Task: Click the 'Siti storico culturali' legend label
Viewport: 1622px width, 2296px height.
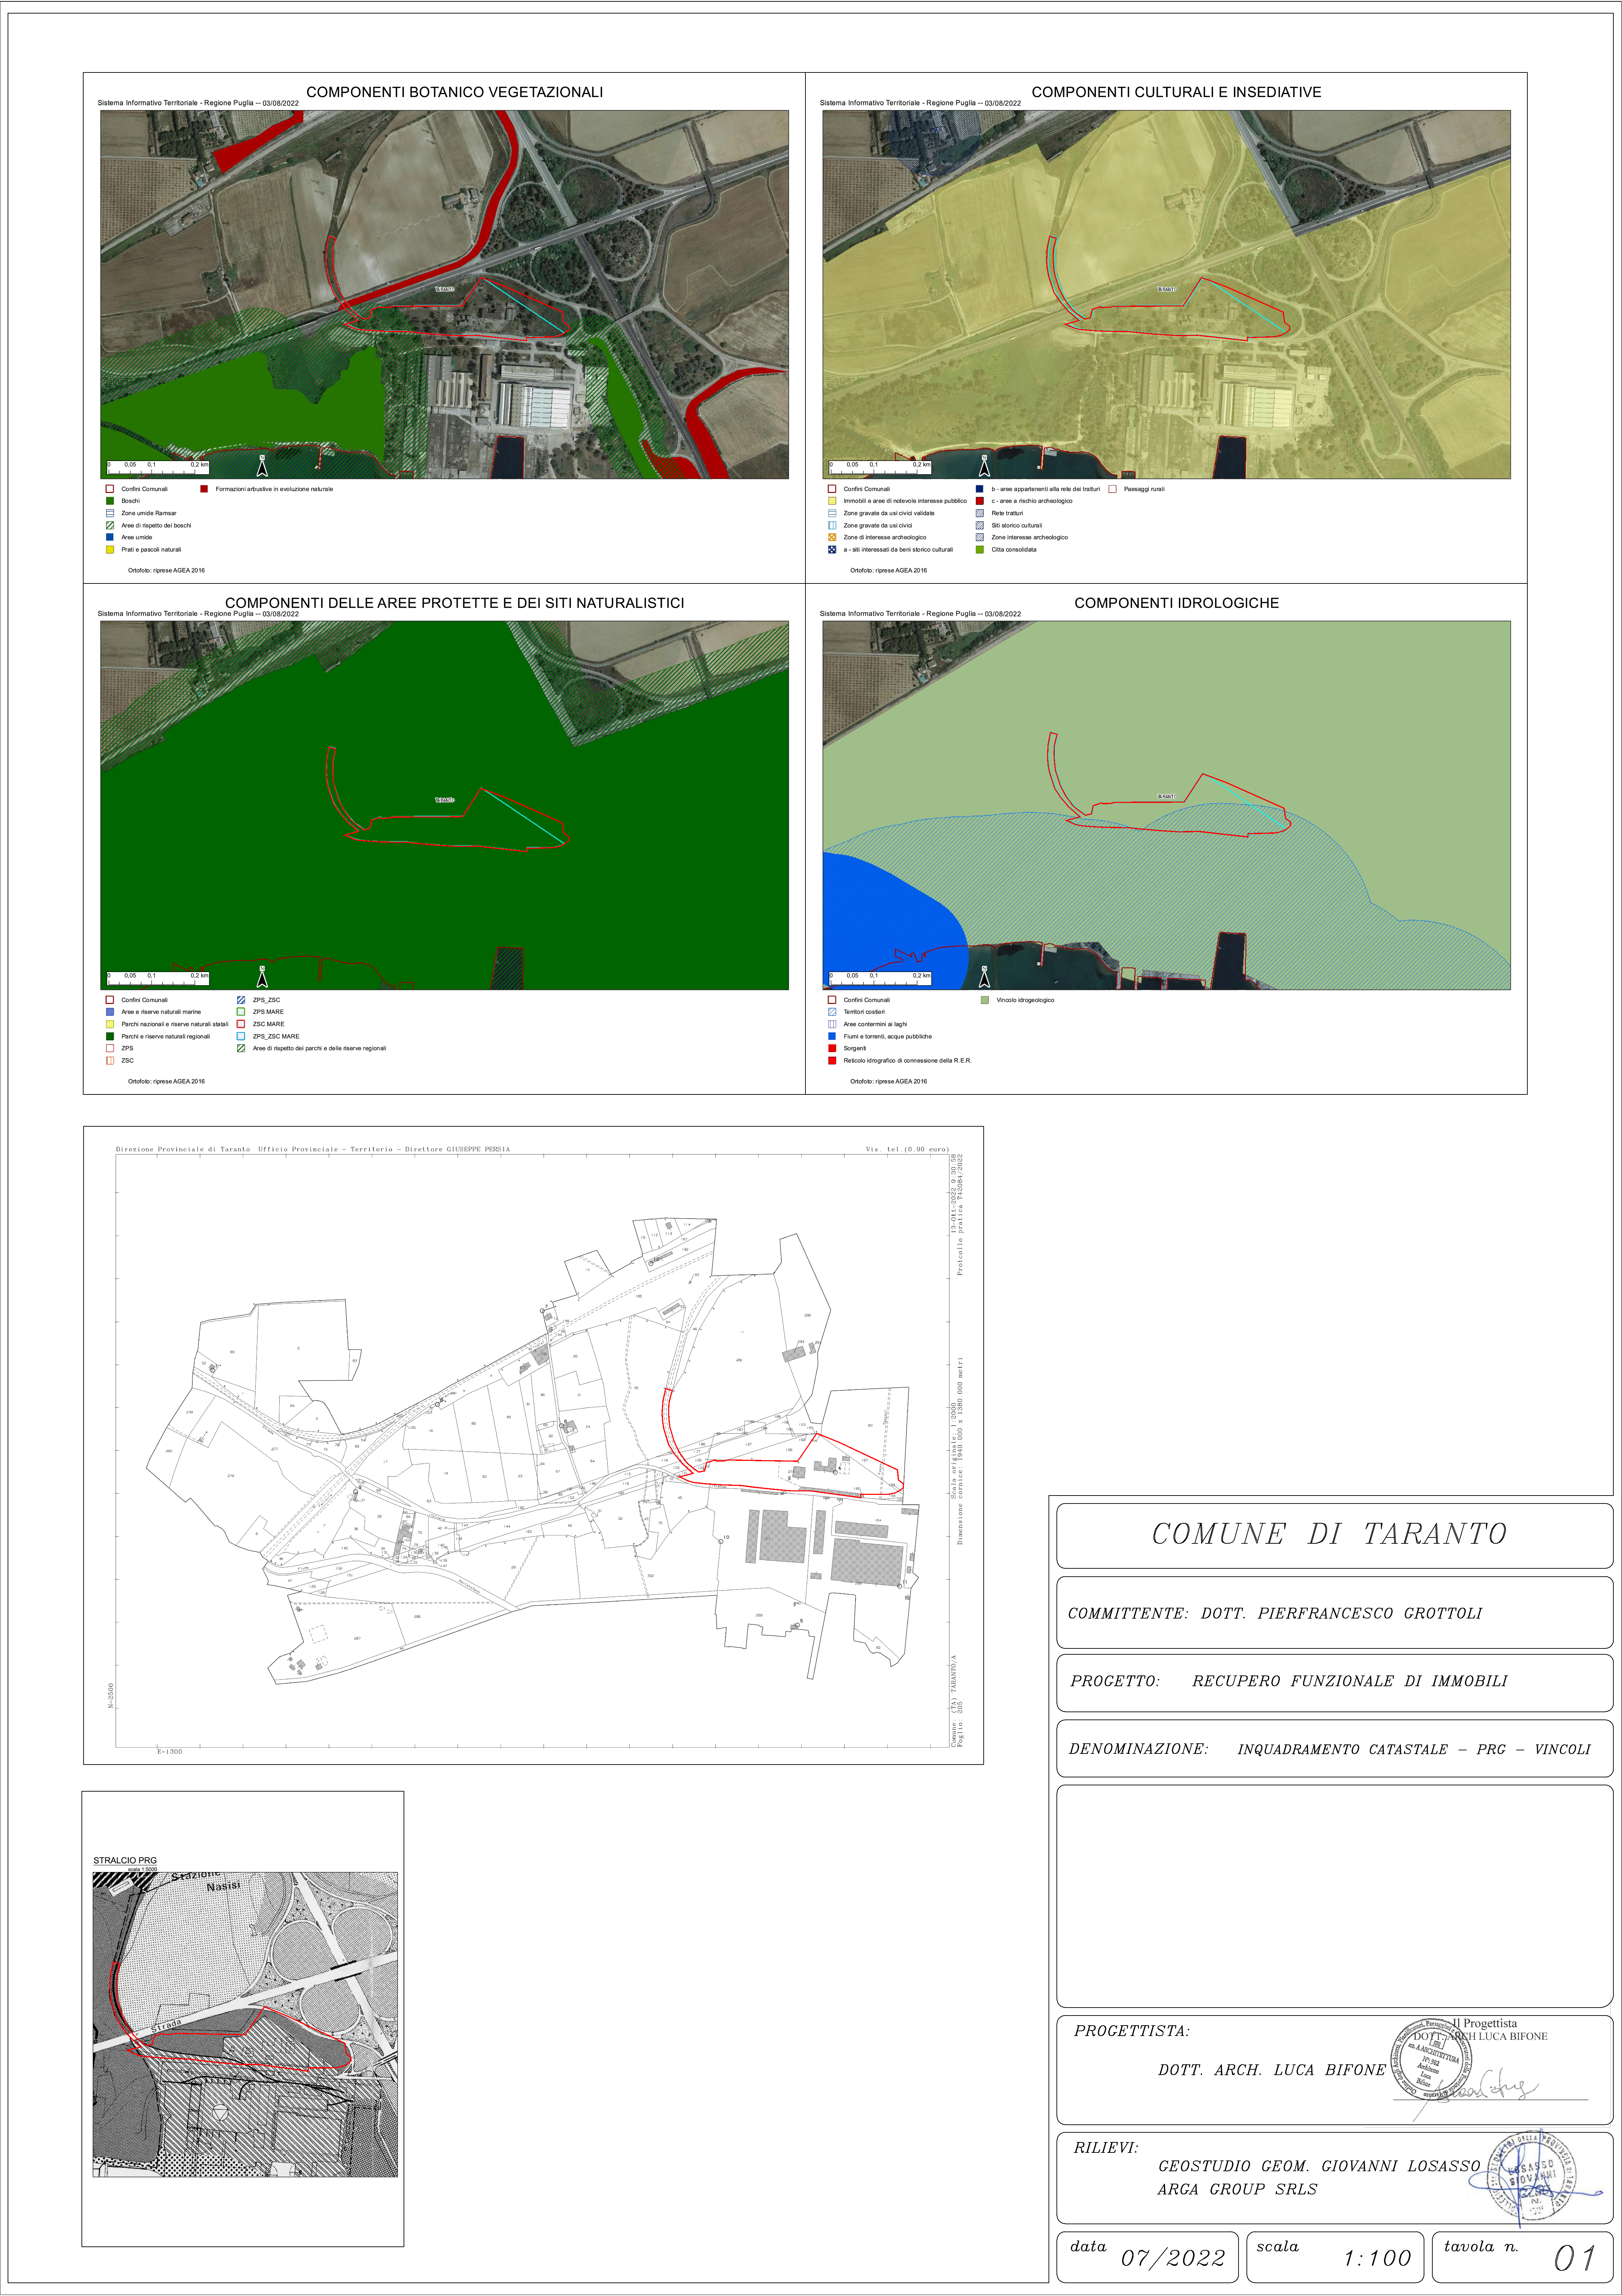Action: tap(1017, 525)
